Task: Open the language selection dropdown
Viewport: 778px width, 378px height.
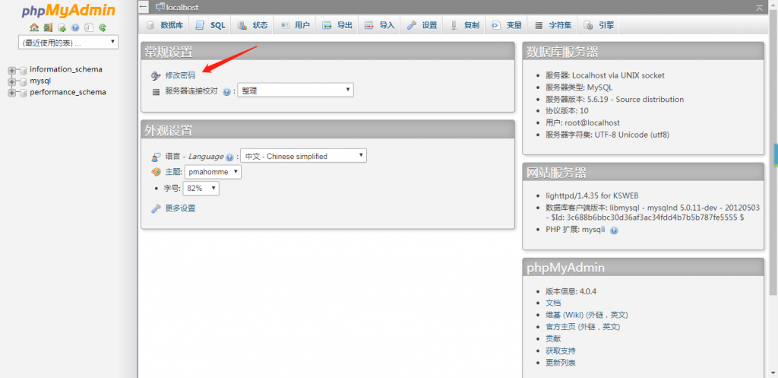Action: click(303, 156)
